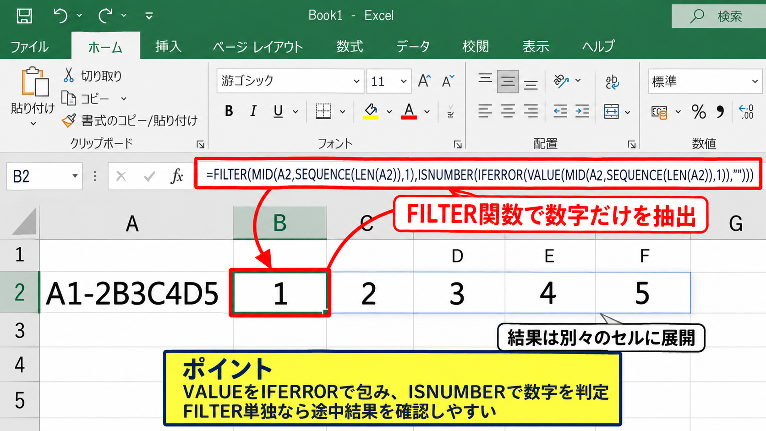This screenshot has width=766, height=431.
Task: Apply yellow fill color bucket
Action: point(371,111)
